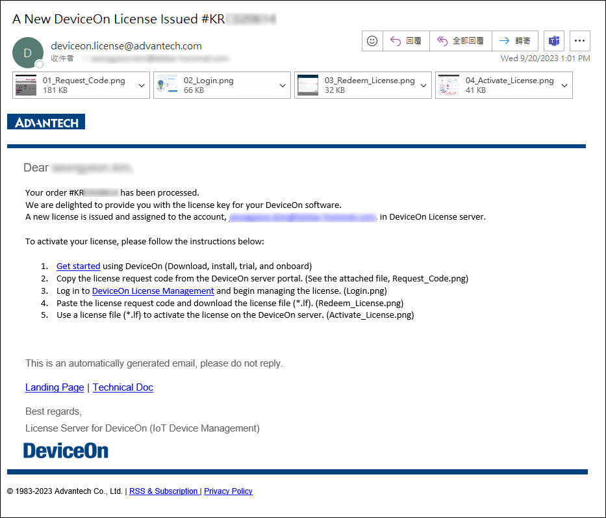Click the blurred account email link
606x518 pixels.
pyautogui.click(x=303, y=217)
